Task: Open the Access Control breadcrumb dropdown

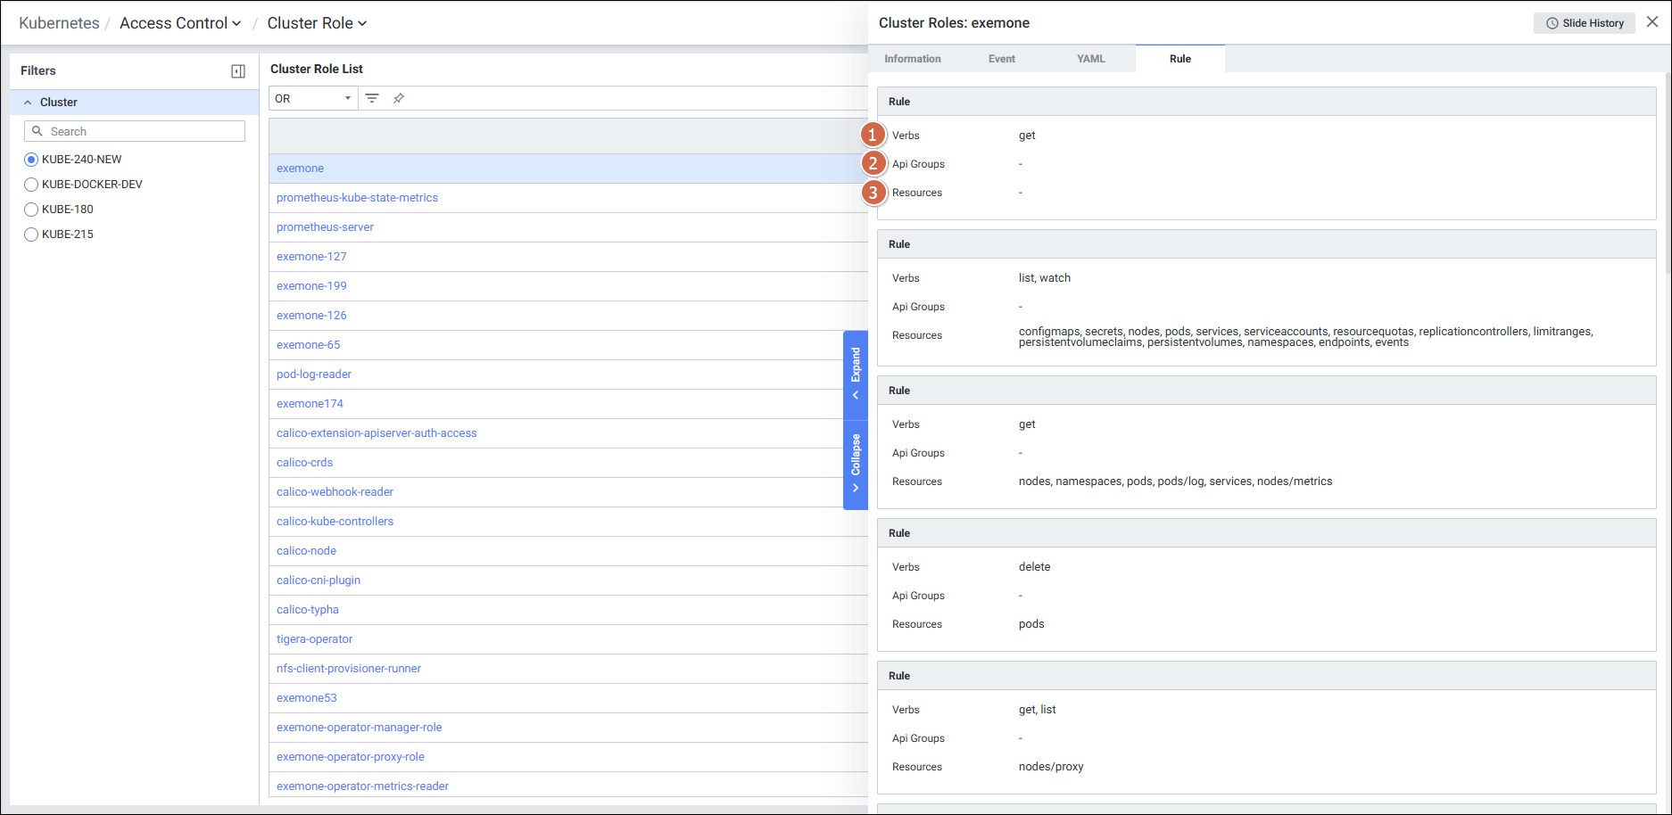Action: (180, 23)
